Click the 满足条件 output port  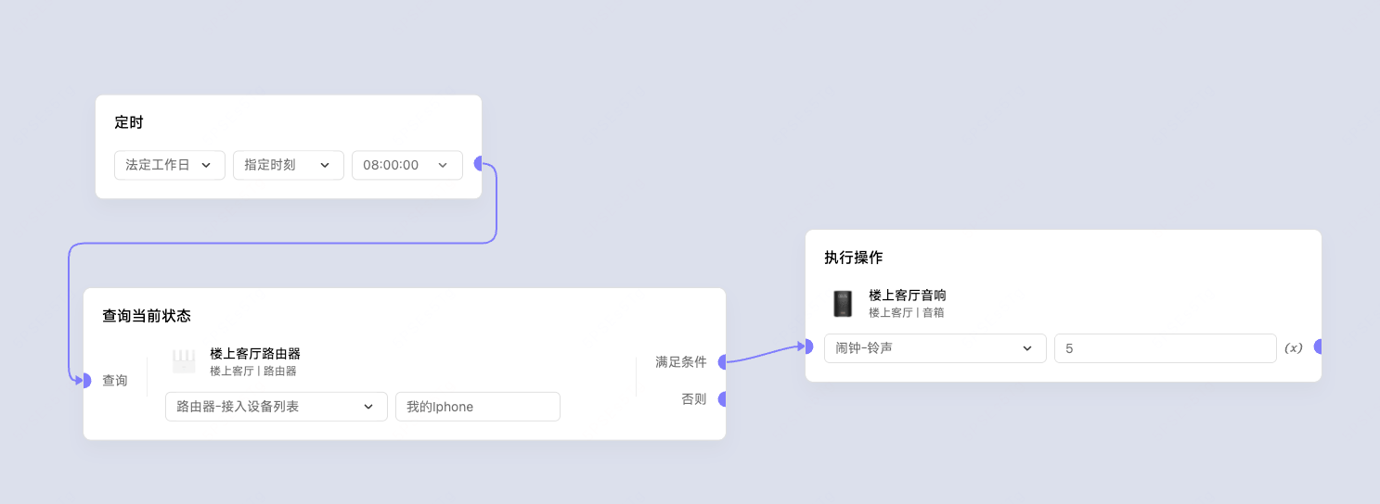[723, 362]
